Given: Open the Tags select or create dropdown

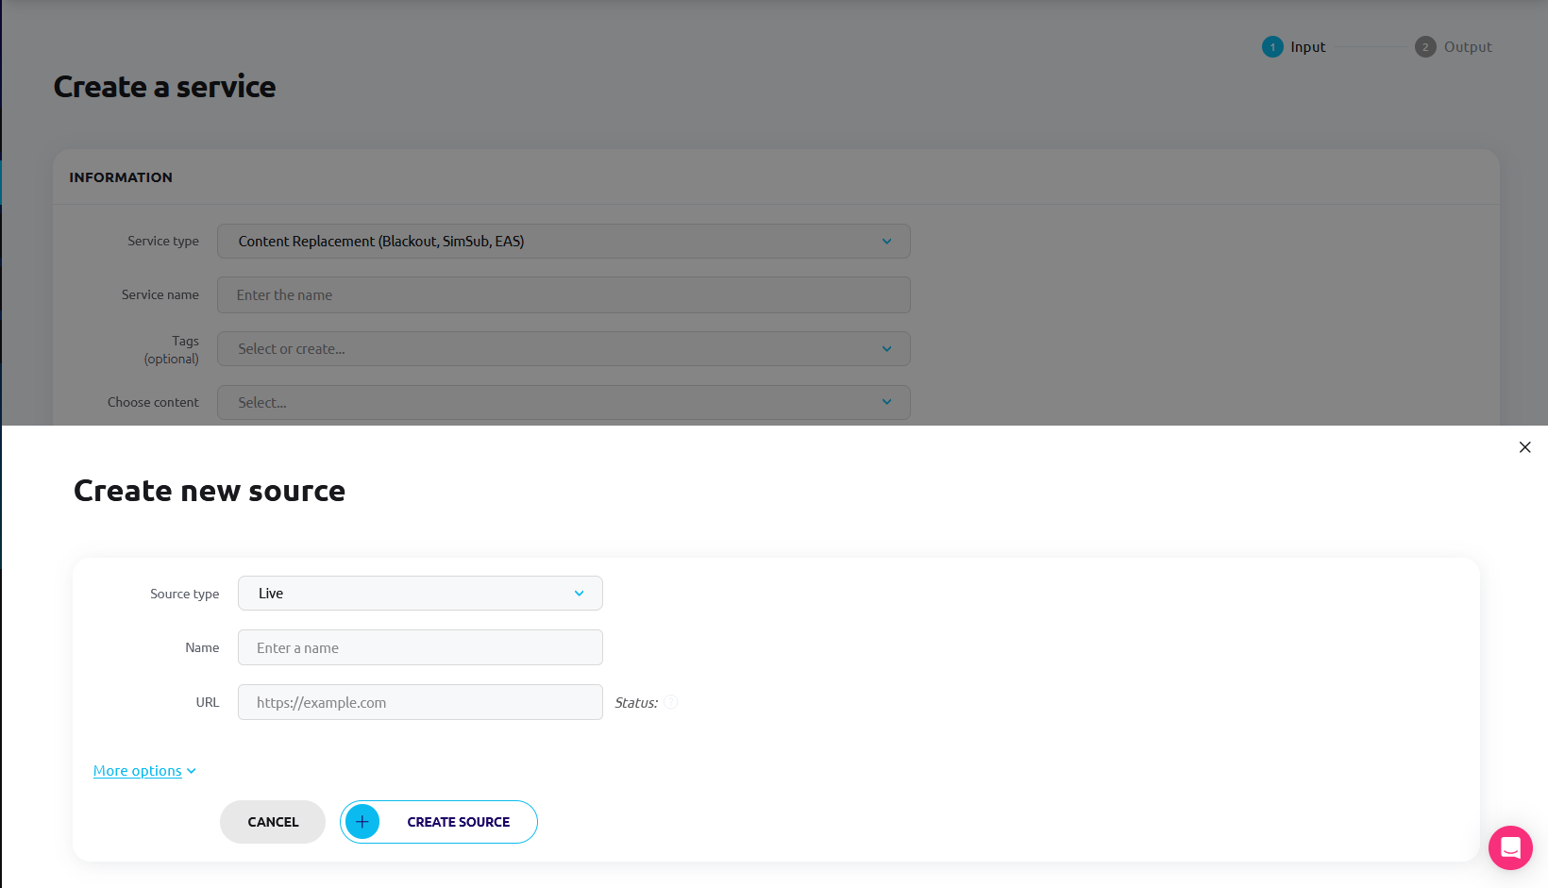Looking at the screenshot, I should tap(564, 349).
